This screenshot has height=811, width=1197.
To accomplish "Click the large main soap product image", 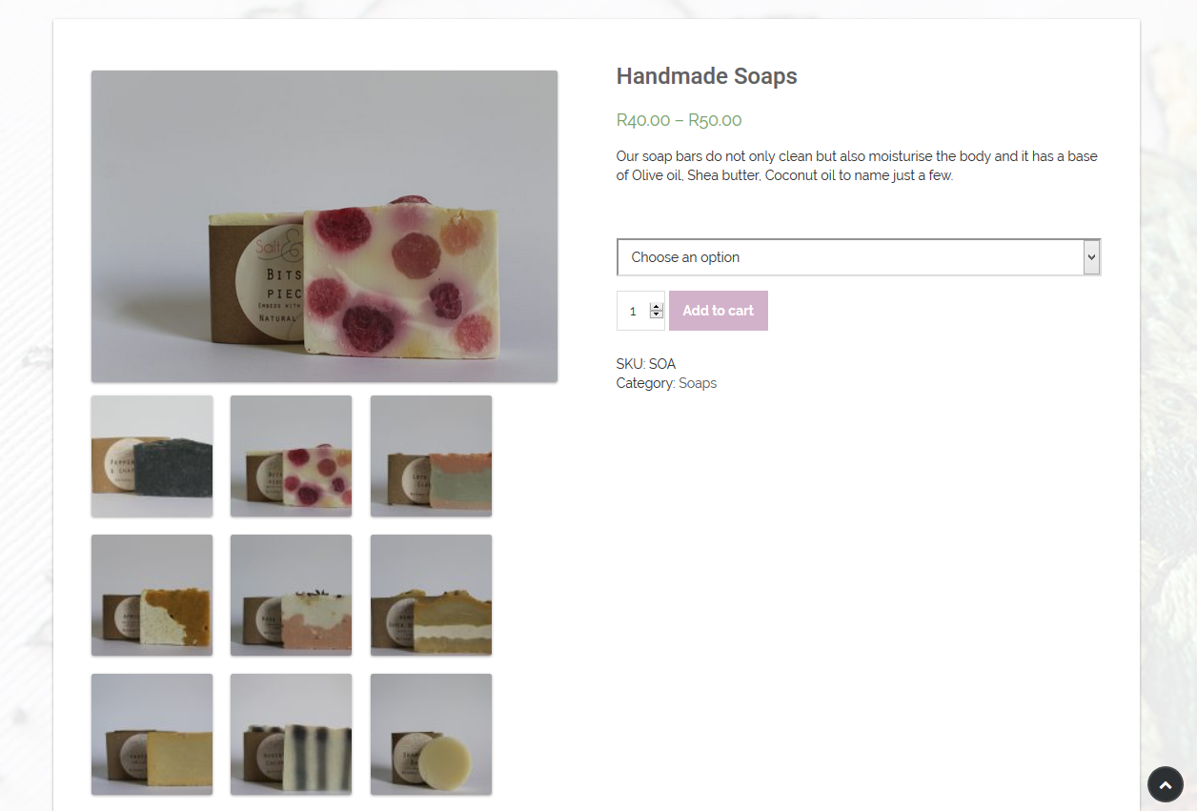I will (x=324, y=226).
